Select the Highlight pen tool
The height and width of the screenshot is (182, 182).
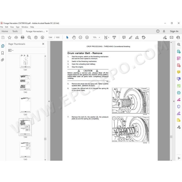tap(131, 37)
